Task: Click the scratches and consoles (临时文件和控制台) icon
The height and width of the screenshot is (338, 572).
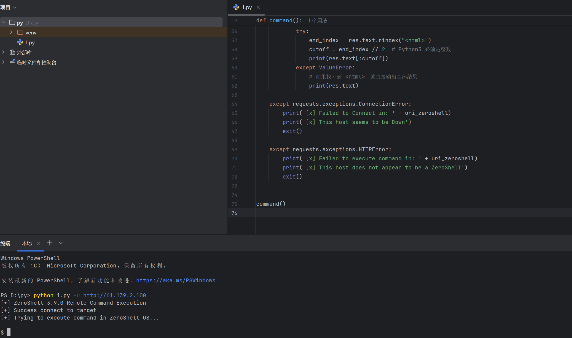Action: [x=12, y=62]
